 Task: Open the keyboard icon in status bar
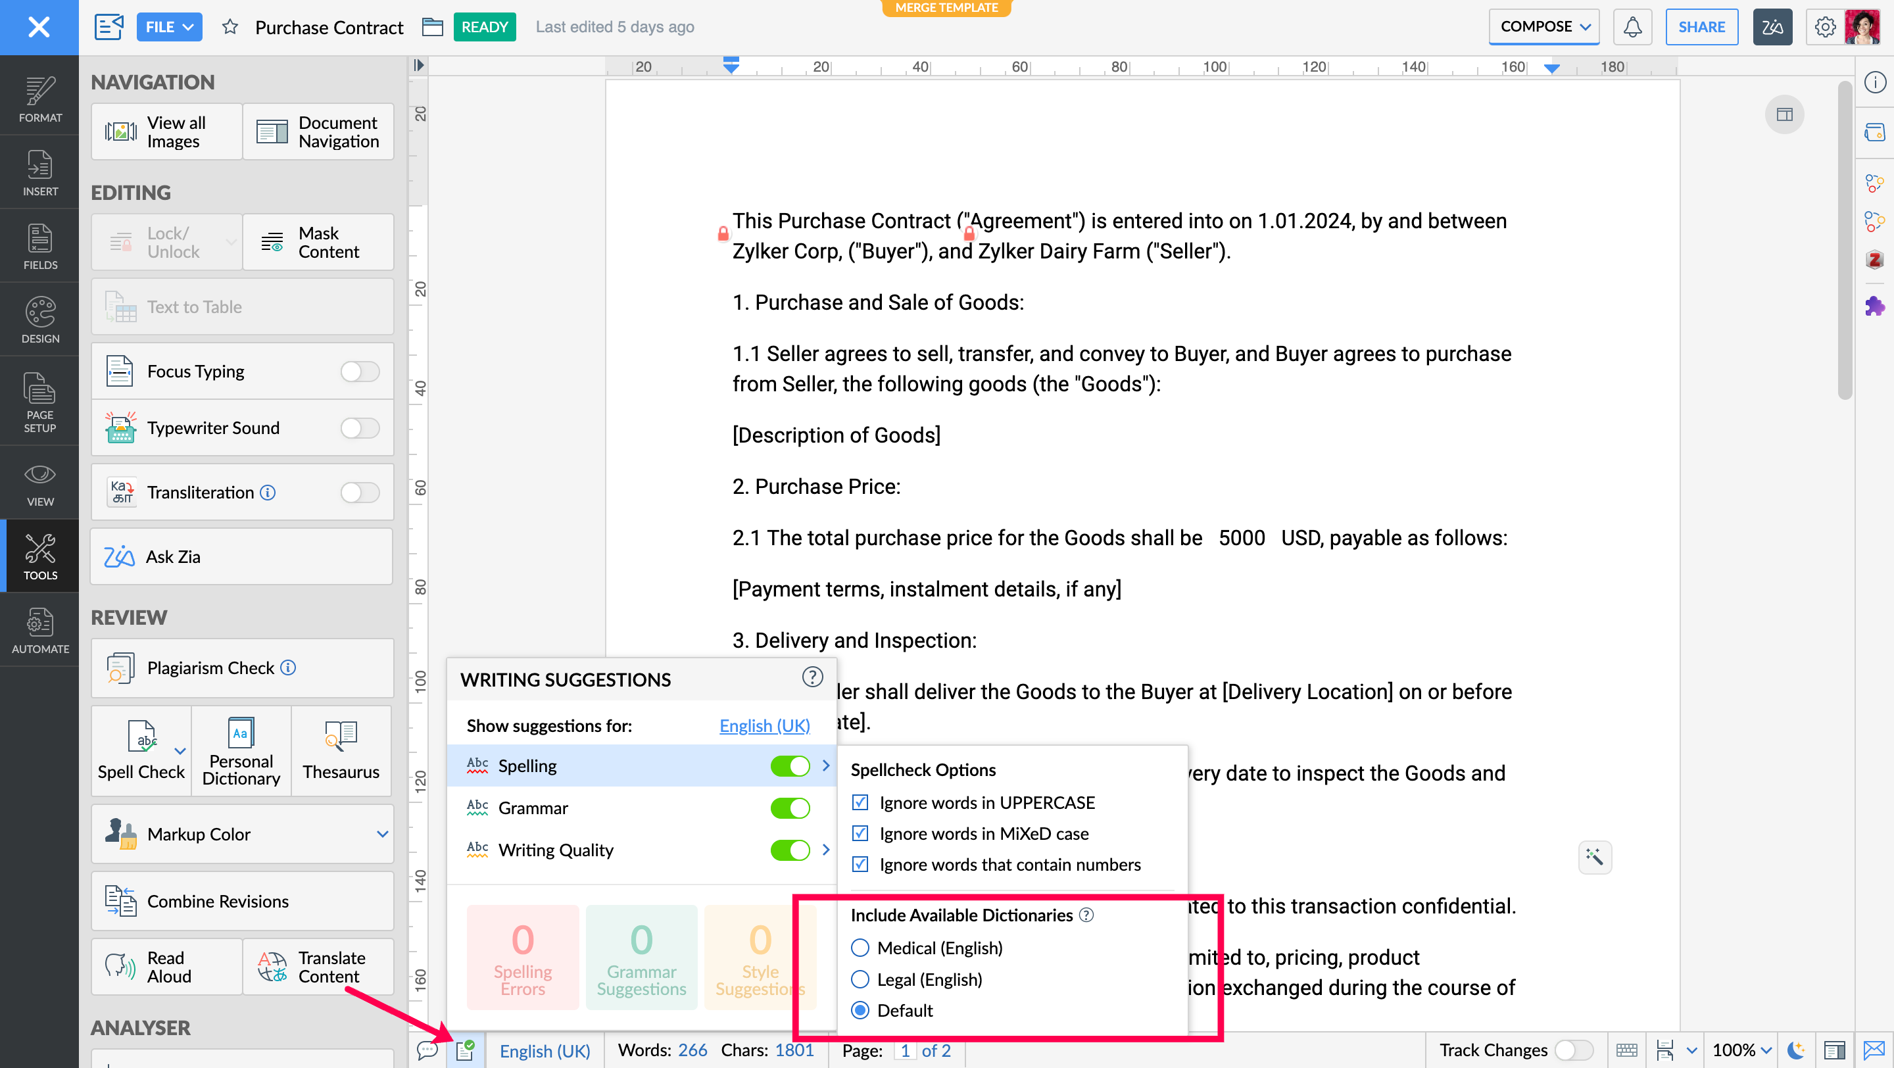click(1626, 1050)
